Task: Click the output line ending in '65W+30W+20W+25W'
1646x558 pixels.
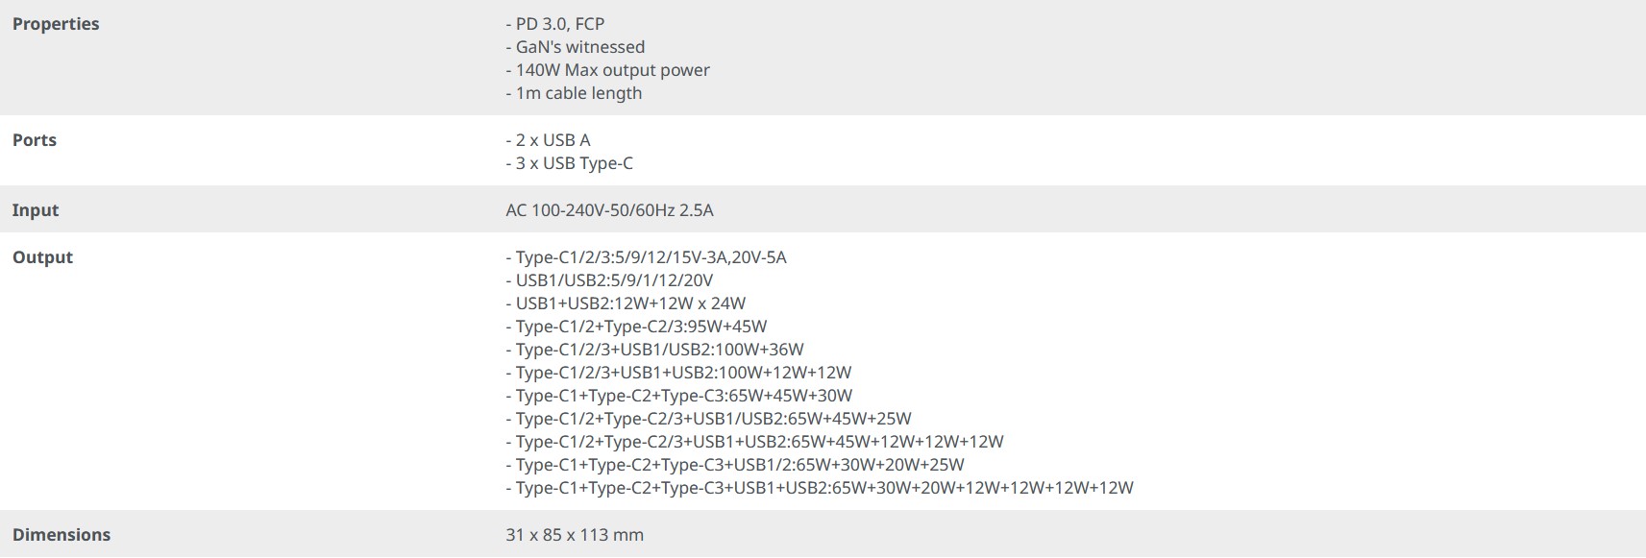Action: [735, 465]
